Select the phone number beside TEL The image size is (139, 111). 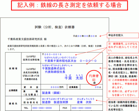click(x=42, y=108)
